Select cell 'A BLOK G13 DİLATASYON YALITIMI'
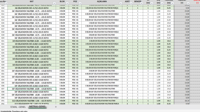200x112 pixels. [102, 101]
